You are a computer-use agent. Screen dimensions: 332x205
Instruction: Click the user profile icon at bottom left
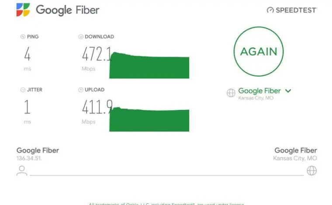[x=22, y=171]
